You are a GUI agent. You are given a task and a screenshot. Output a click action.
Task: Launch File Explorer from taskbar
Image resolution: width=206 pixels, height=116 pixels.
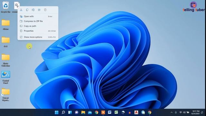[83, 112]
